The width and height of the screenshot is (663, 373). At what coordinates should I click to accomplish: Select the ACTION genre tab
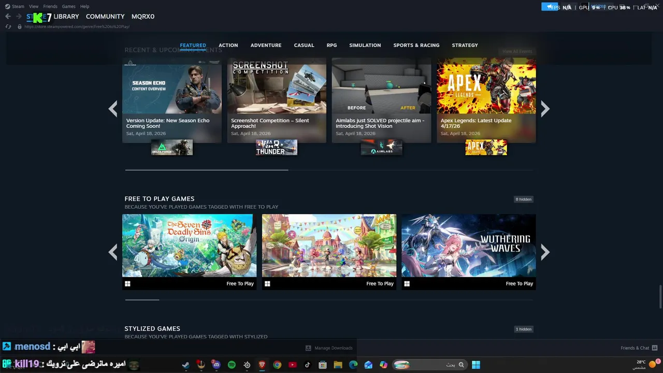[228, 45]
